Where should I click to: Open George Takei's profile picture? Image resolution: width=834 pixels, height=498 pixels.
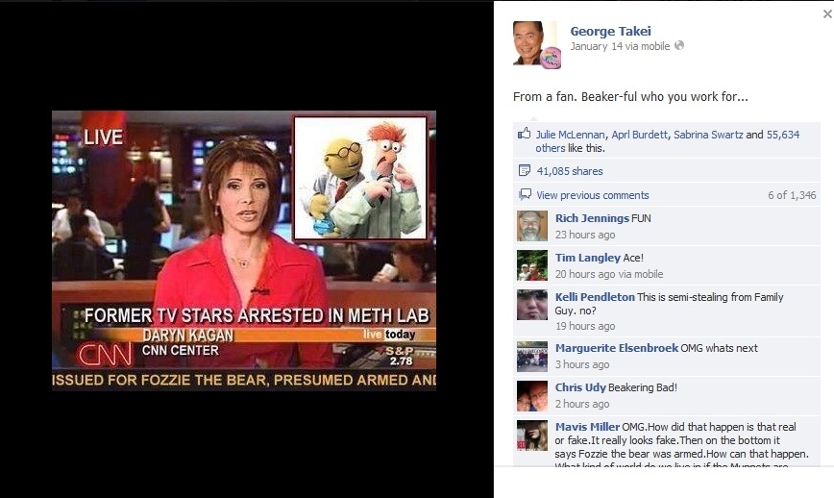click(536, 44)
